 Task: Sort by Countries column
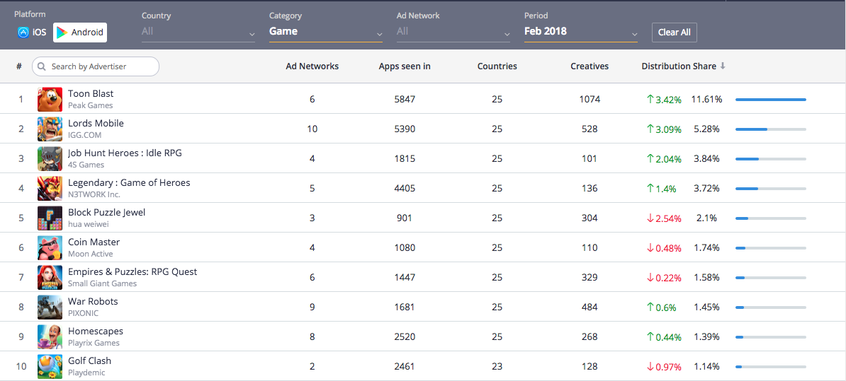click(x=497, y=66)
